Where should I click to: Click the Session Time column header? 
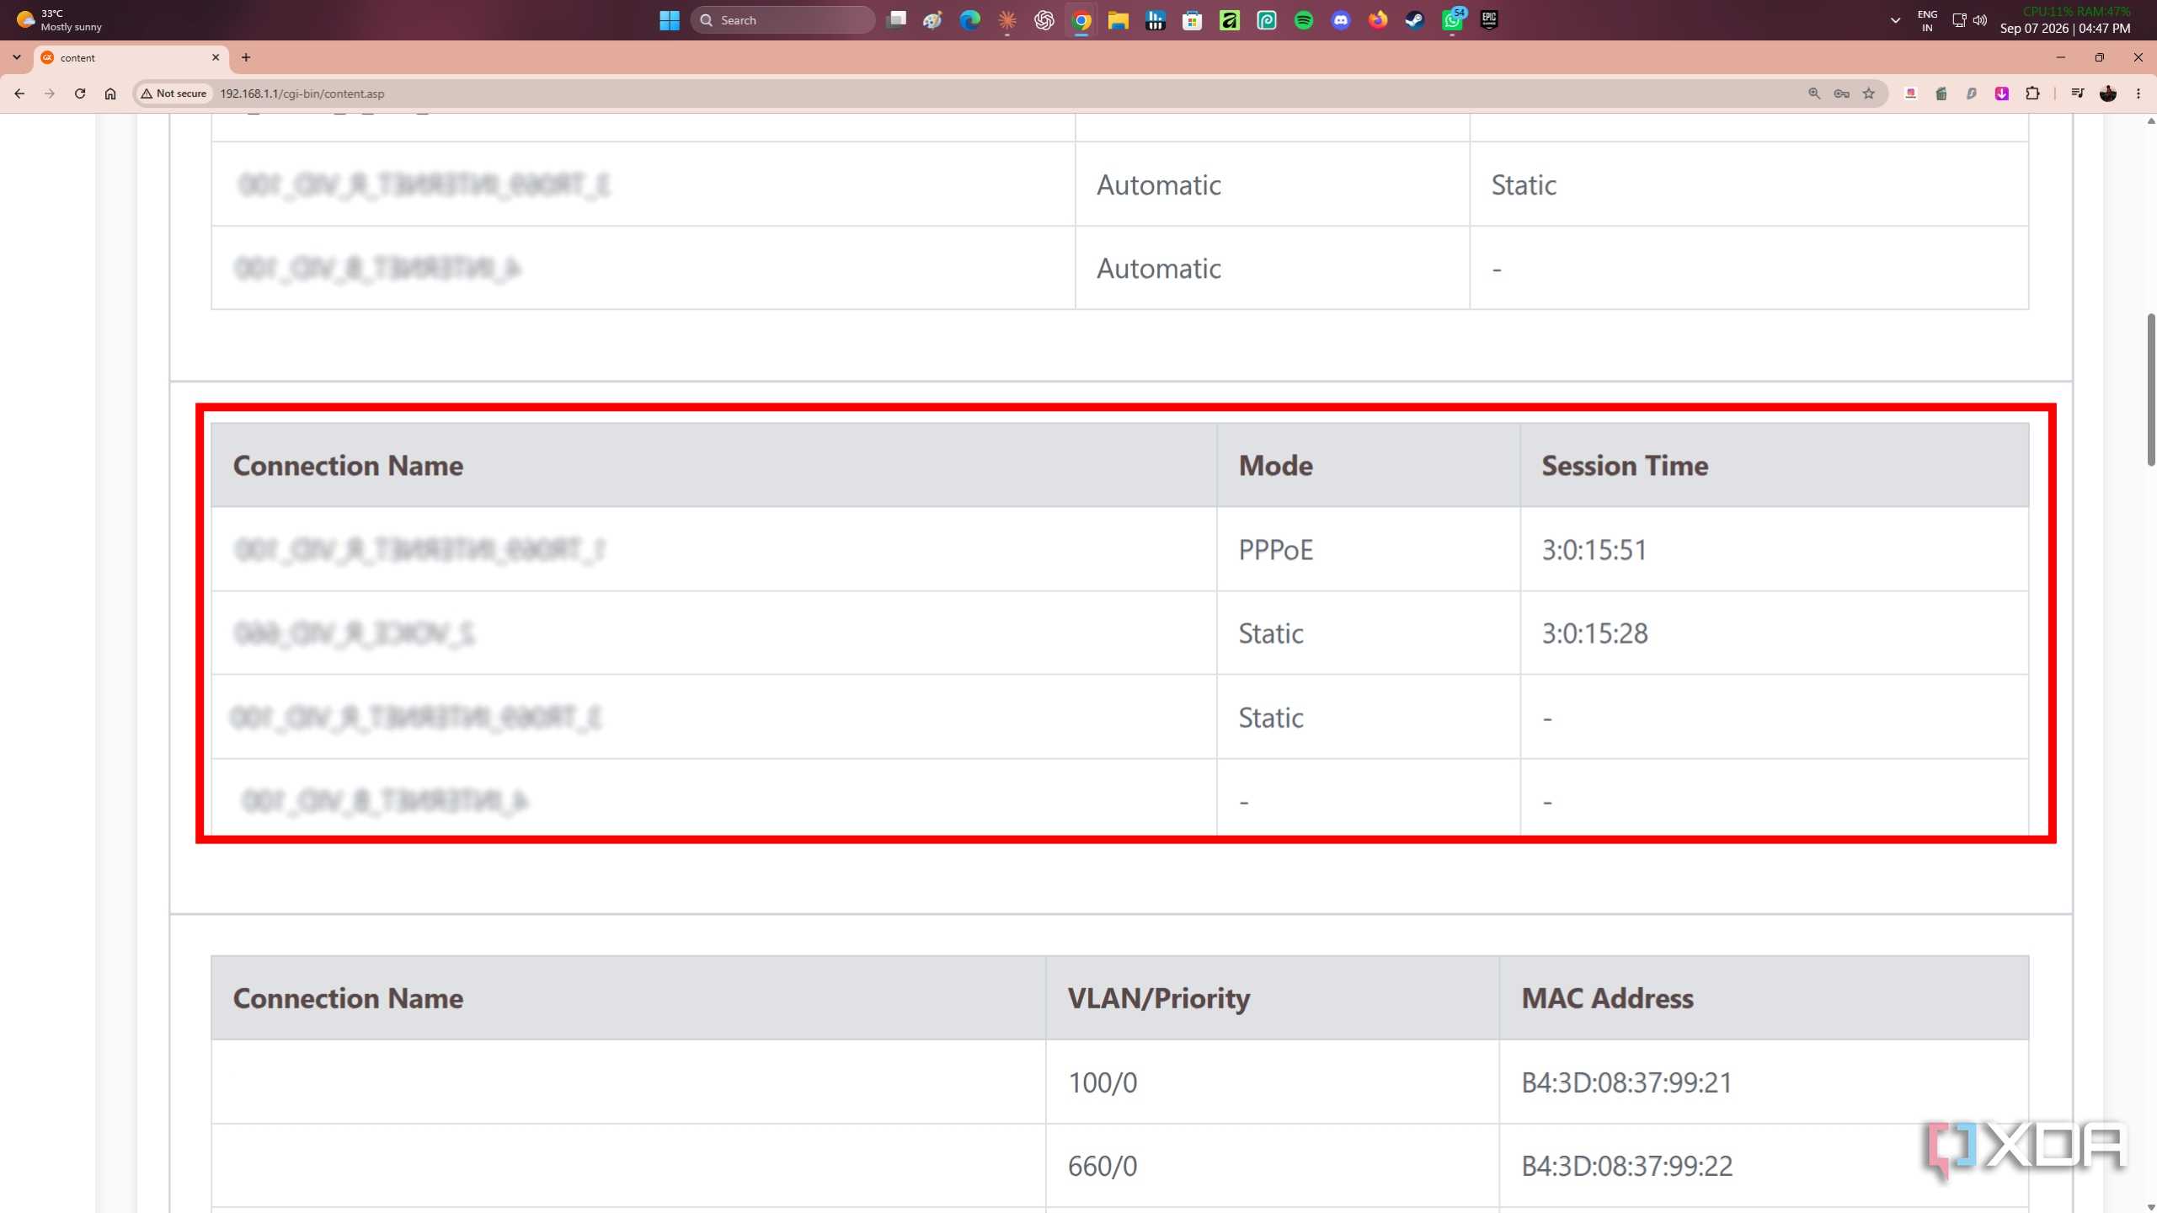[1775, 465]
